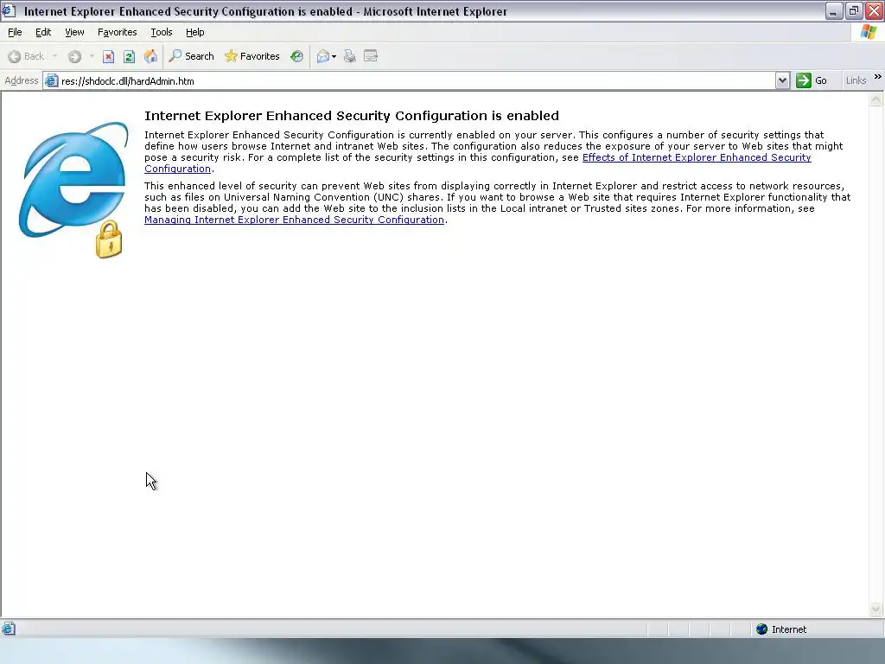Minimize the Internet Explorer window
The width and height of the screenshot is (885, 664).
tap(834, 10)
